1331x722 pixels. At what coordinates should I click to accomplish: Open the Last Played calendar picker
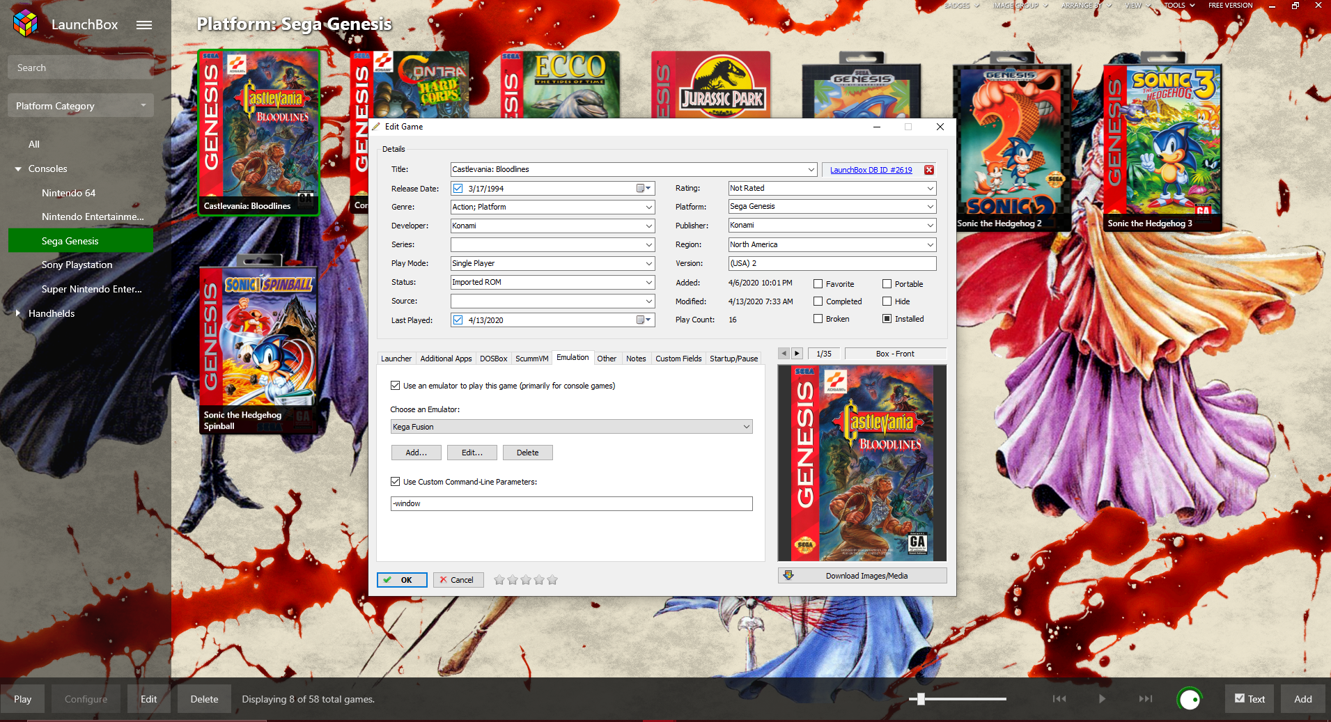pyautogui.click(x=644, y=320)
